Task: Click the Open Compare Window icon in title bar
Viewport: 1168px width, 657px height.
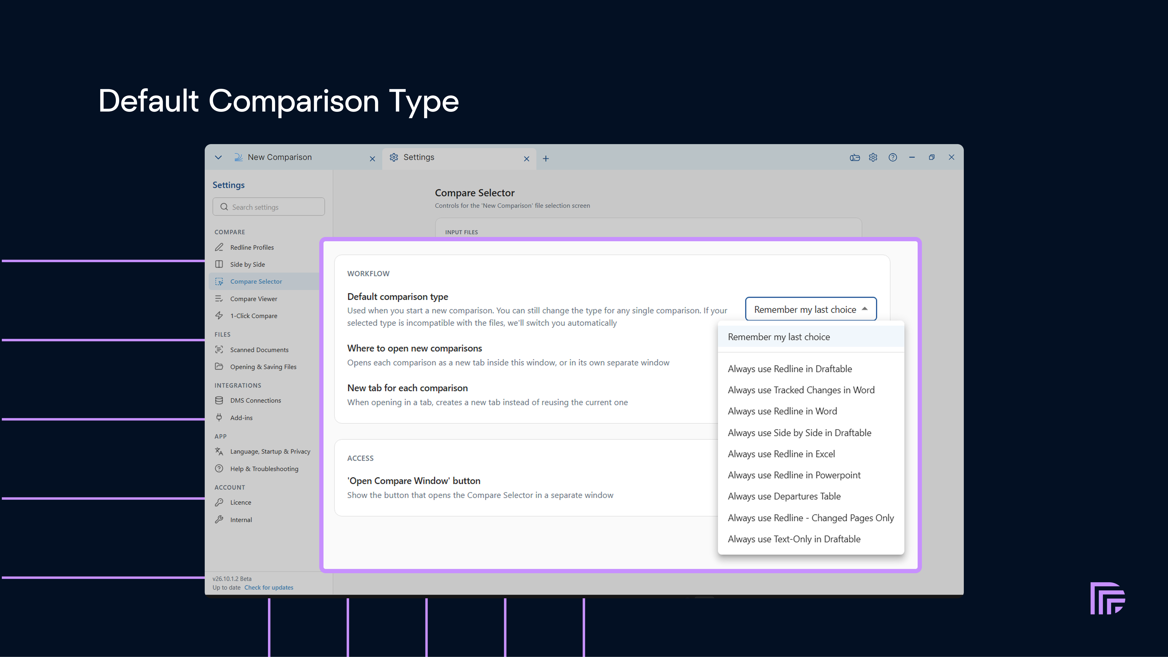Action: (x=855, y=157)
